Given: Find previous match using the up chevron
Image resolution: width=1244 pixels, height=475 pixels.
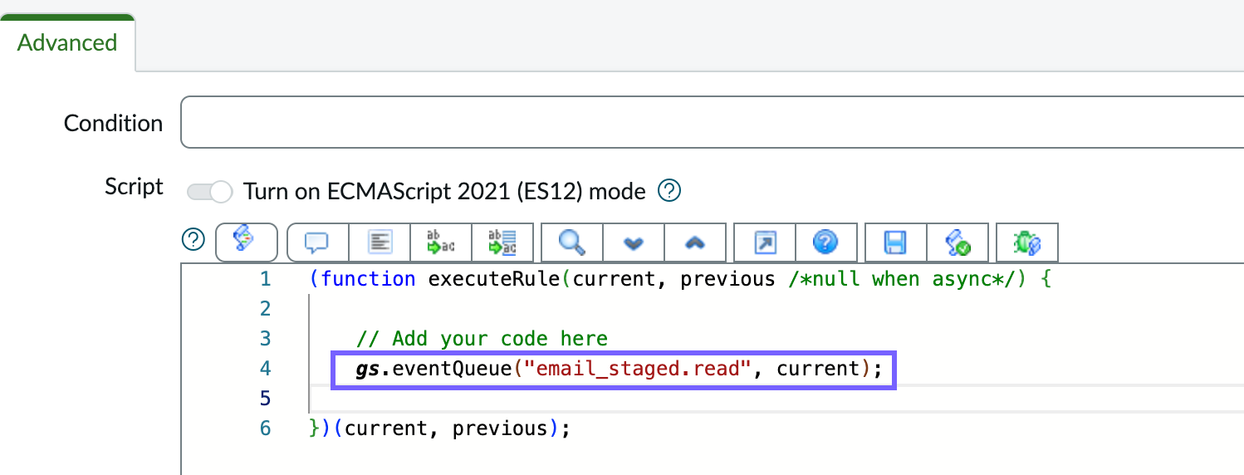Looking at the screenshot, I should (x=695, y=242).
